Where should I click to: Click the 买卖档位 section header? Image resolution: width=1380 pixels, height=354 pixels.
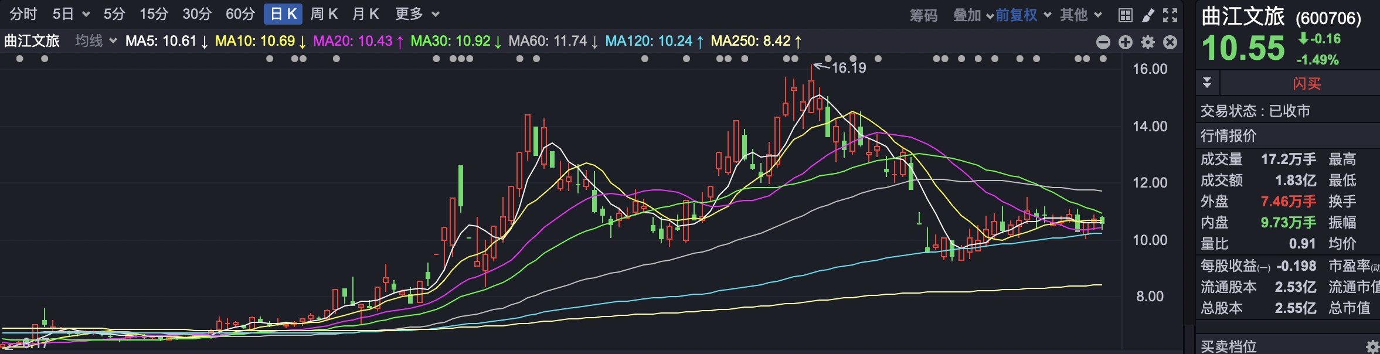pos(1229,346)
